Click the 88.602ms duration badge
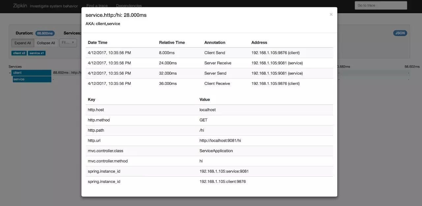This screenshot has width=422, height=206. click(x=45, y=33)
